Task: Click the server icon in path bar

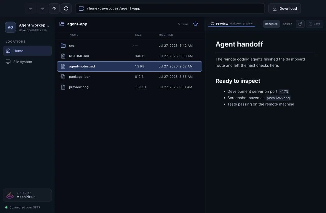Action: 81,9
